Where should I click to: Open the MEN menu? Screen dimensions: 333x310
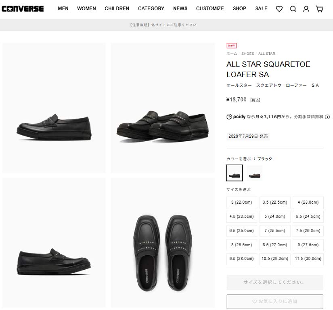pos(63,8)
